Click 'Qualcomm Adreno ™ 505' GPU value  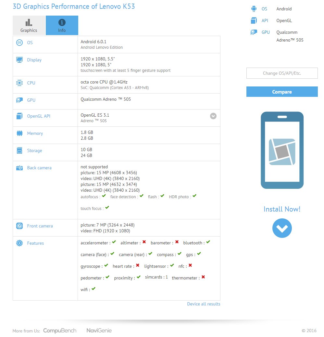click(106, 99)
